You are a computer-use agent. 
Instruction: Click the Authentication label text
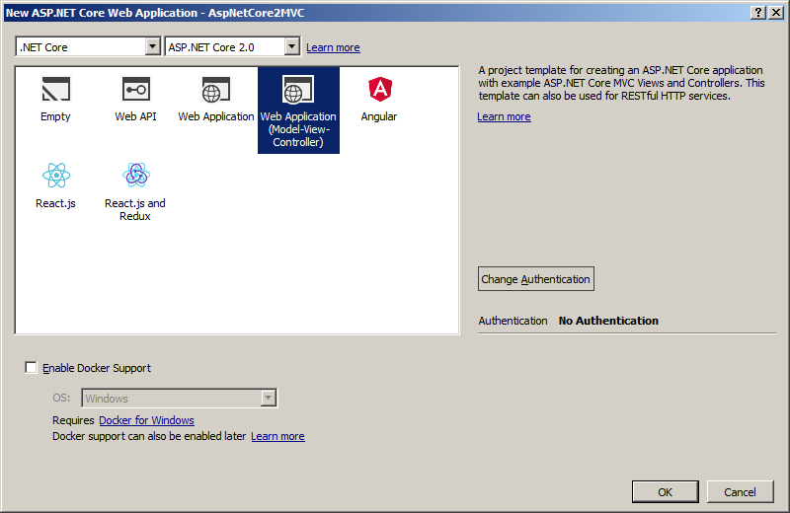pos(513,321)
